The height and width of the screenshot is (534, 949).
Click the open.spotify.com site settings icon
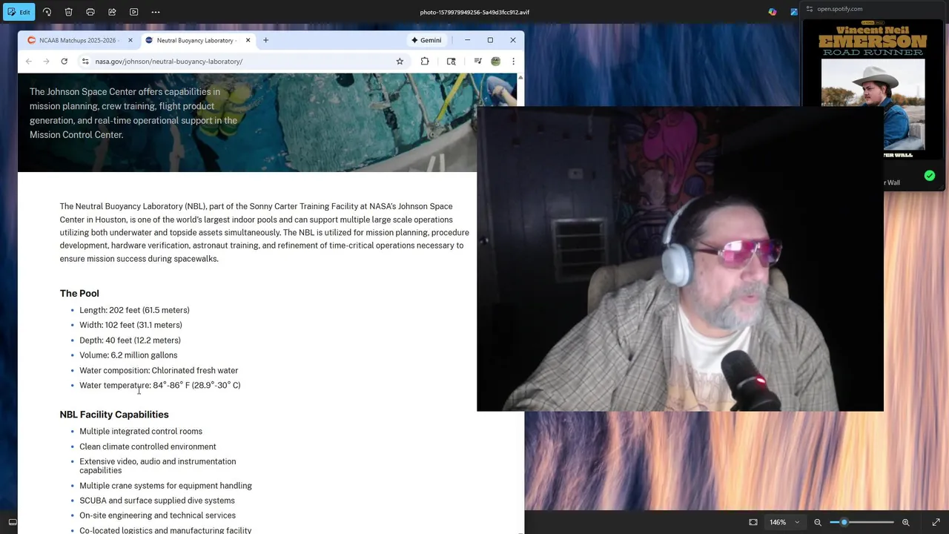(810, 9)
